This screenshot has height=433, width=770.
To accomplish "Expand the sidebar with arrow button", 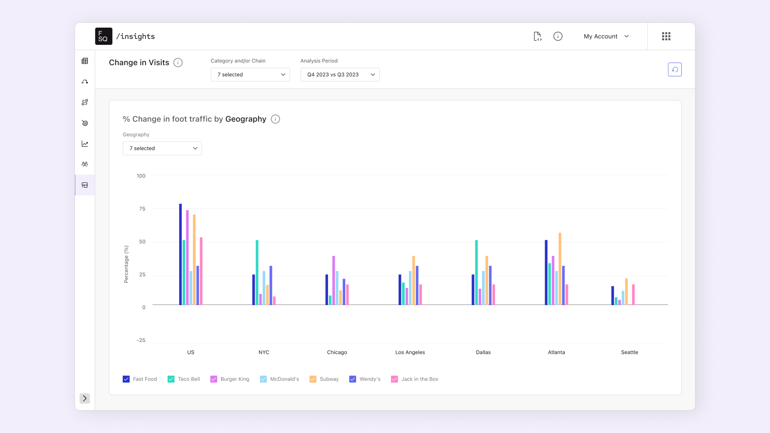I will (85, 398).
